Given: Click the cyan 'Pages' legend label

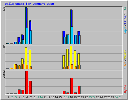Looking at the screenshot, I should point(125,30).
